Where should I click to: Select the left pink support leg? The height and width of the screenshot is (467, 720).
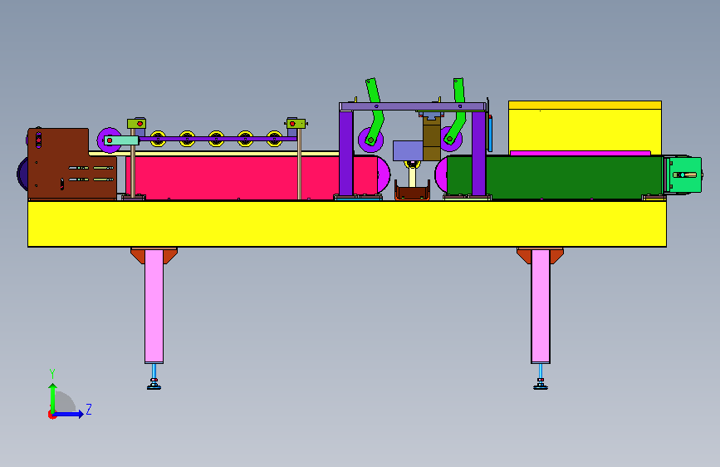pyautogui.click(x=154, y=306)
